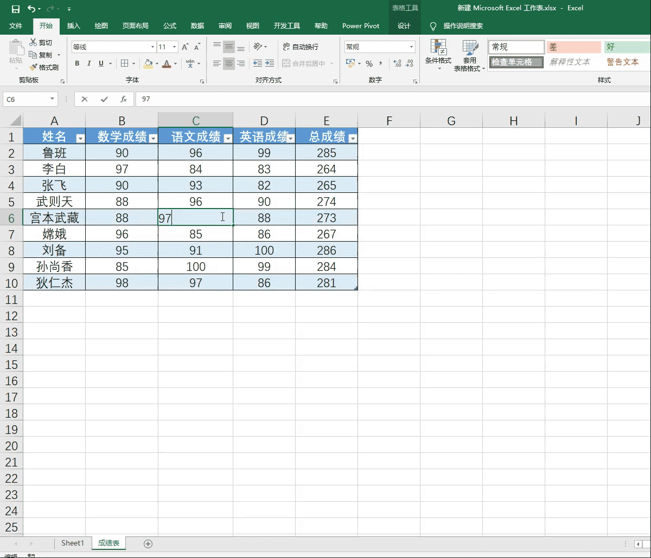Switch to 插入 (Insert) ribbon tab

[x=73, y=26]
